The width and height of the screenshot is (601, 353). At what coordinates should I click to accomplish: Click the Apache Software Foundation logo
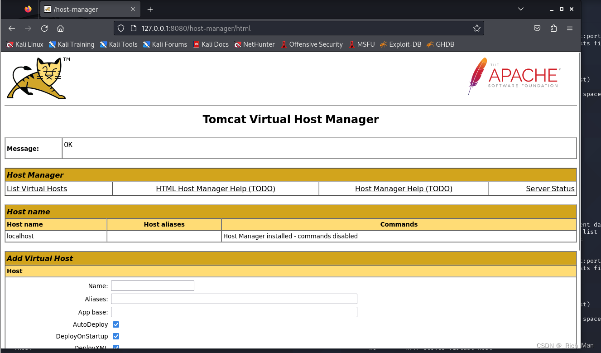514,76
